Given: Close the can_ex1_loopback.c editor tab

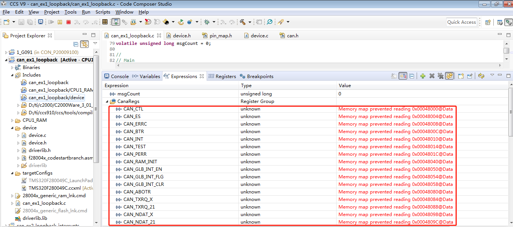Looking at the screenshot, I should [x=159, y=35].
